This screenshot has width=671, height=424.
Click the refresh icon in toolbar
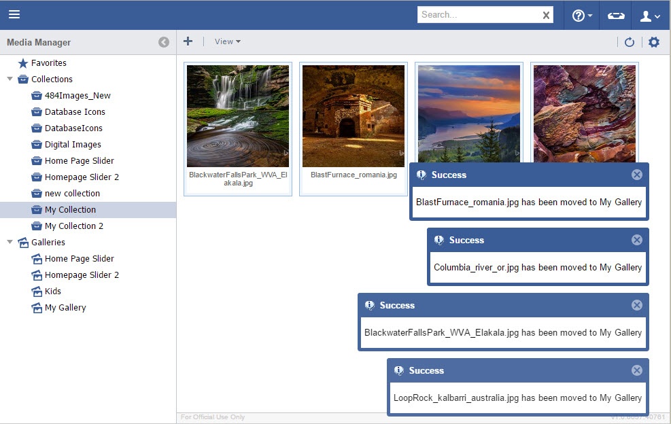tap(630, 42)
